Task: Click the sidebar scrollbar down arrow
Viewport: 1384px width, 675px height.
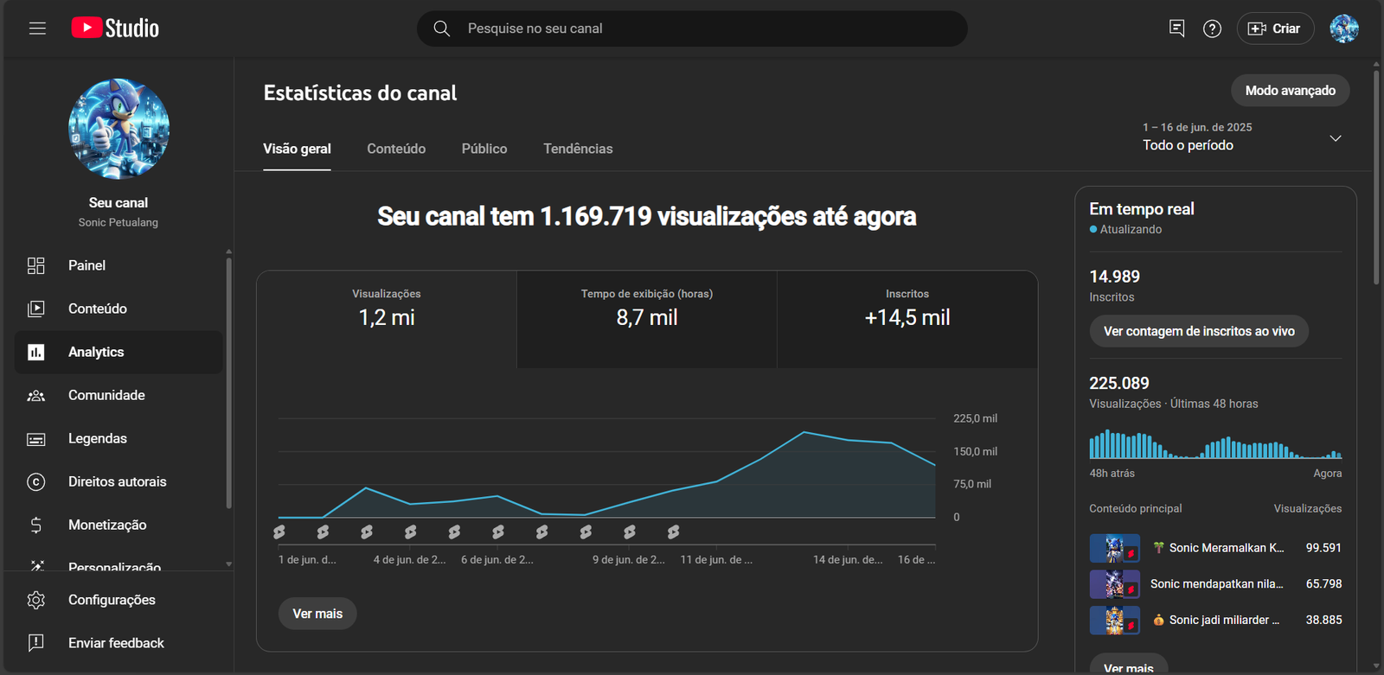Action: [x=228, y=564]
